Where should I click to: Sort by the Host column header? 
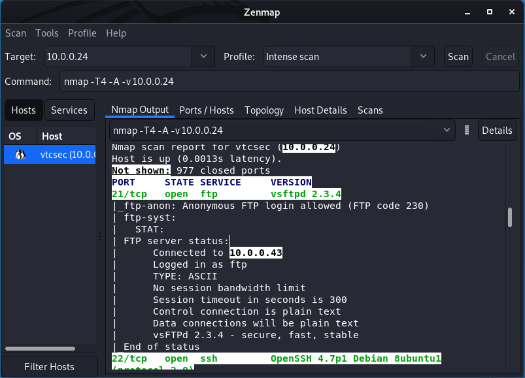click(x=66, y=136)
